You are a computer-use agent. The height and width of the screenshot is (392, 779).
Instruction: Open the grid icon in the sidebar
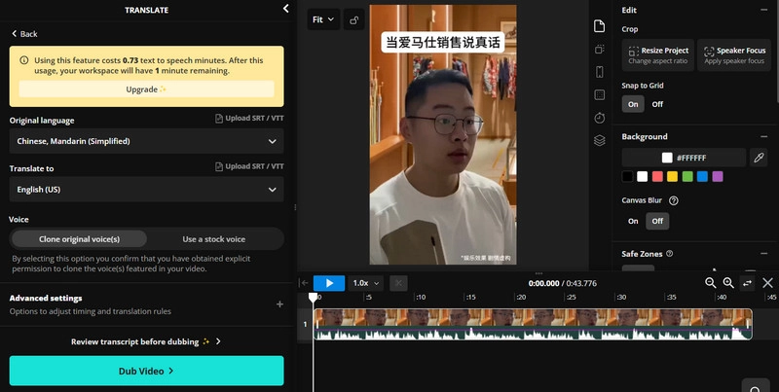(x=600, y=94)
